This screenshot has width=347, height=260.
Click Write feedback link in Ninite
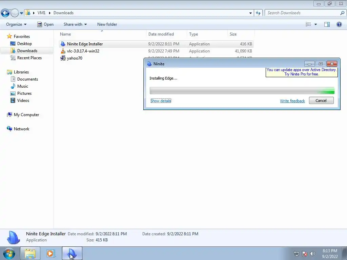coord(292,101)
